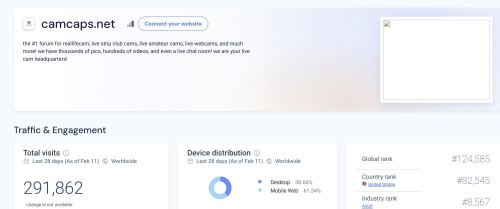The width and height of the screenshot is (500, 209).
Task: Click the calendar icon under Total visits
Action: click(26, 161)
